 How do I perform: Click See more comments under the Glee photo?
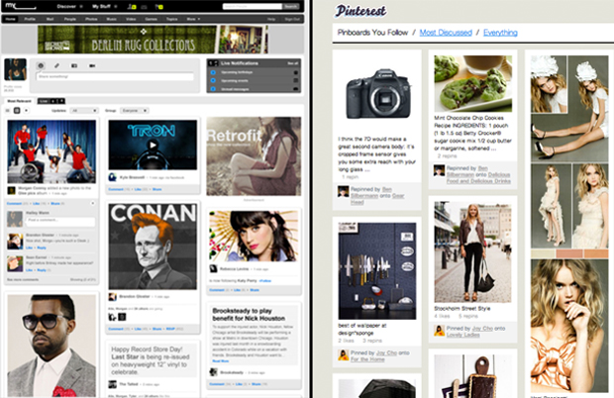23,280
